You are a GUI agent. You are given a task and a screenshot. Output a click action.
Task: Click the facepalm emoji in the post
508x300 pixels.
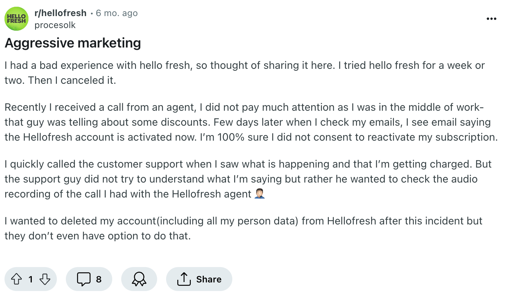pos(259,194)
